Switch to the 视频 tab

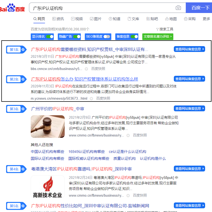click(x=77, y=19)
